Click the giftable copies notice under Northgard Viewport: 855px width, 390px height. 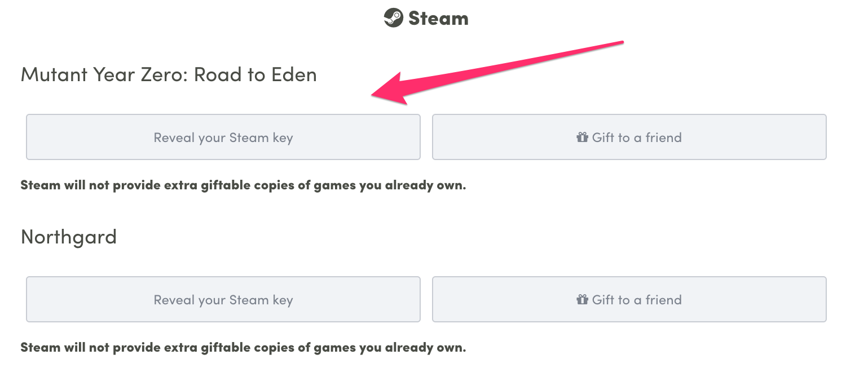click(243, 347)
